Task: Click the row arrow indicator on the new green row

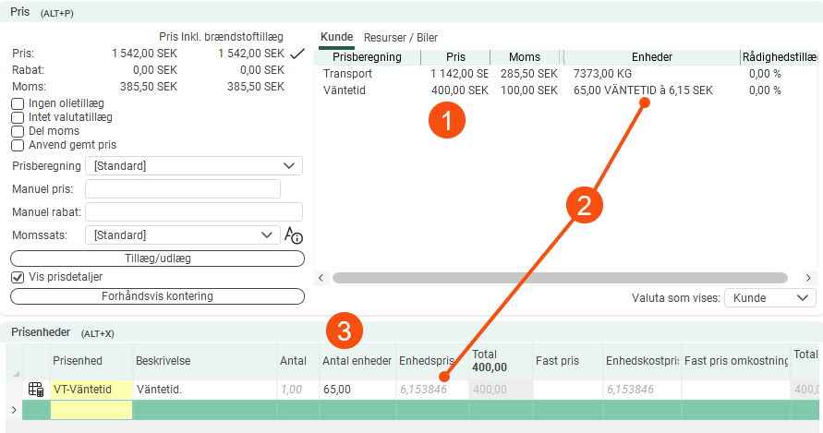Action: pos(13,409)
